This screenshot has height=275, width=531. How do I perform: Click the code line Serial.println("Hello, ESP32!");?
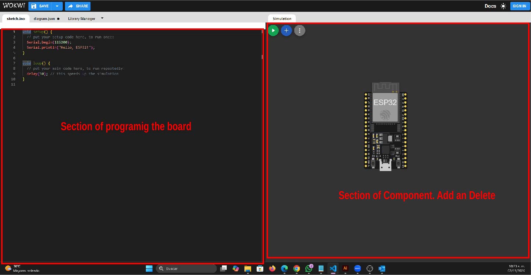61,47
